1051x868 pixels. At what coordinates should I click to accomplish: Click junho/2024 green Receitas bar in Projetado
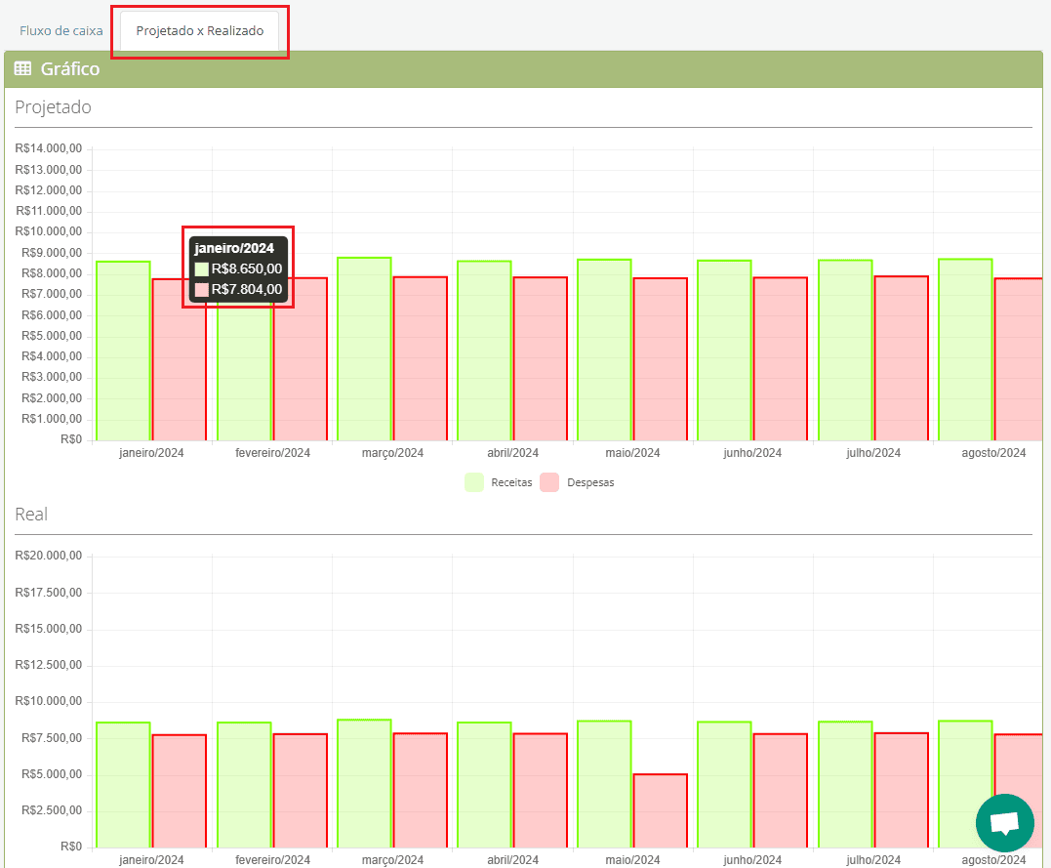[x=724, y=351]
